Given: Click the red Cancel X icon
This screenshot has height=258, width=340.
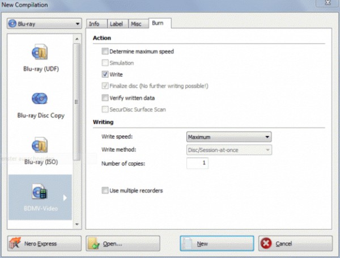Looking at the screenshot, I should pyautogui.click(x=267, y=243).
